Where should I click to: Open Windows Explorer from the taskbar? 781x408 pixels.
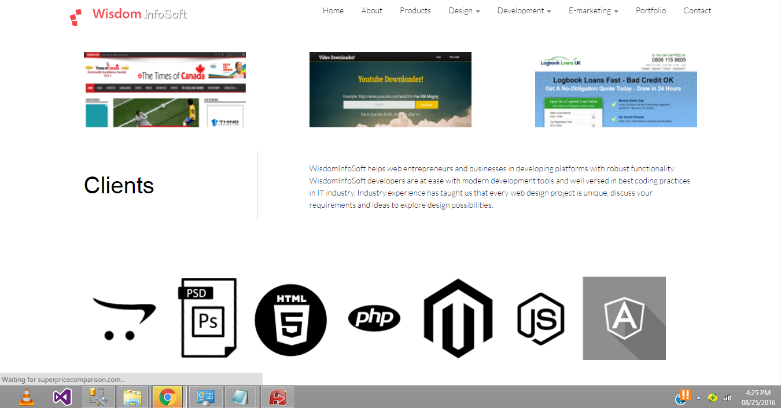132,397
